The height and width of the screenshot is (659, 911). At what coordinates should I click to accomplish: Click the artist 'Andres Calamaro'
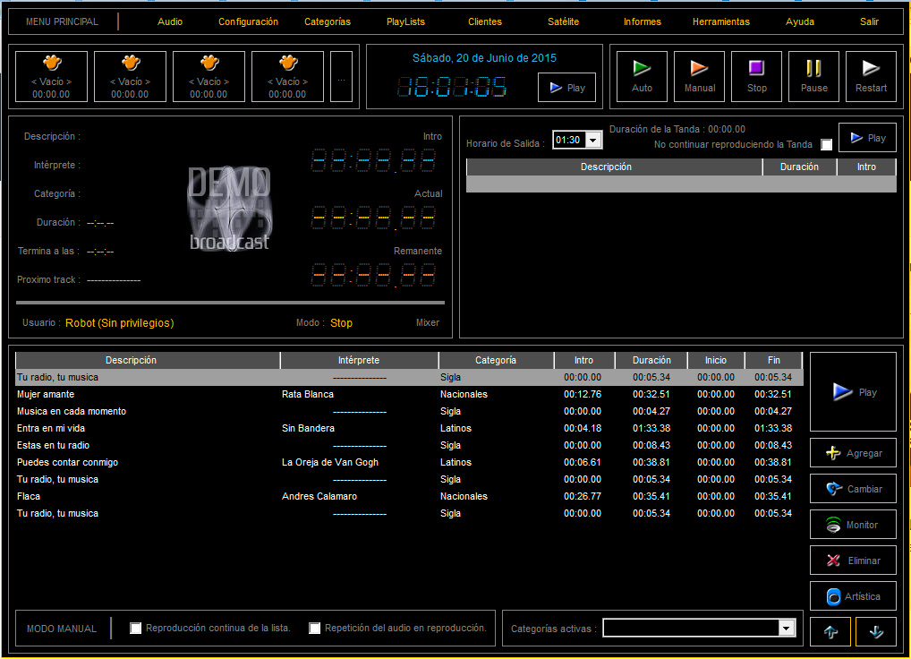[319, 496]
